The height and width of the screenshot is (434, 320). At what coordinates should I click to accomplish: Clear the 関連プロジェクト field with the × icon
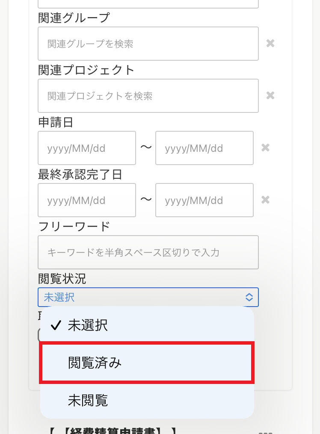point(270,95)
